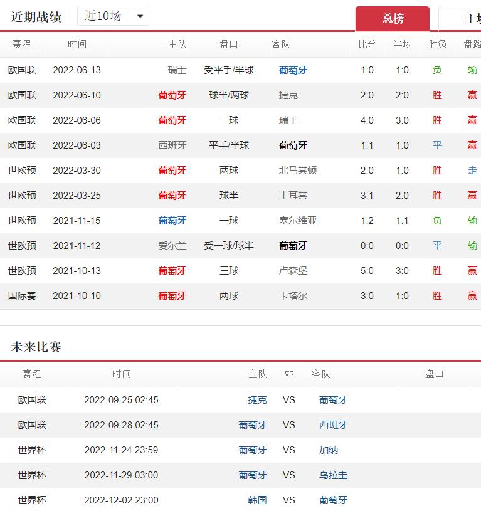Click the time 2022-09-25 02:45
Screen dimensions: 481x511
click(121, 400)
